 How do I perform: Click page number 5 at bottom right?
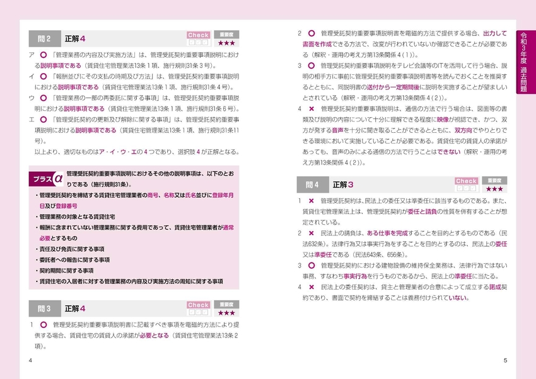[505, 361]
